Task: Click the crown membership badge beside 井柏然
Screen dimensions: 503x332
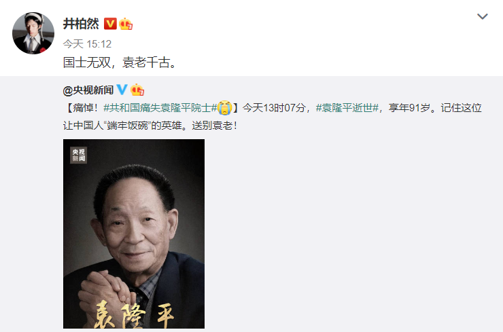Action: (126, 24)
